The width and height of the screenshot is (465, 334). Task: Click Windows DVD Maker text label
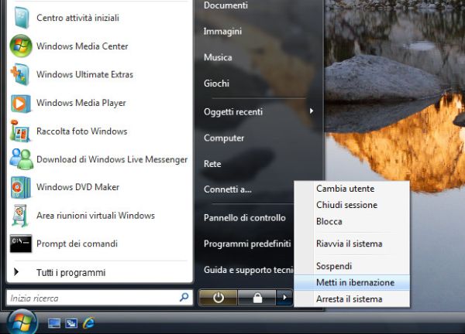(77, 187)
